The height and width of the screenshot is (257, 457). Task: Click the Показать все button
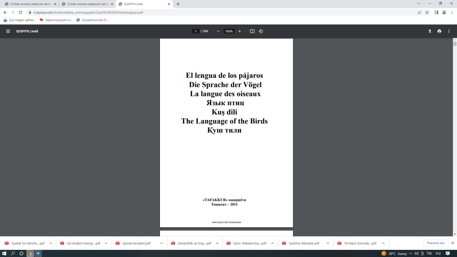436,243
